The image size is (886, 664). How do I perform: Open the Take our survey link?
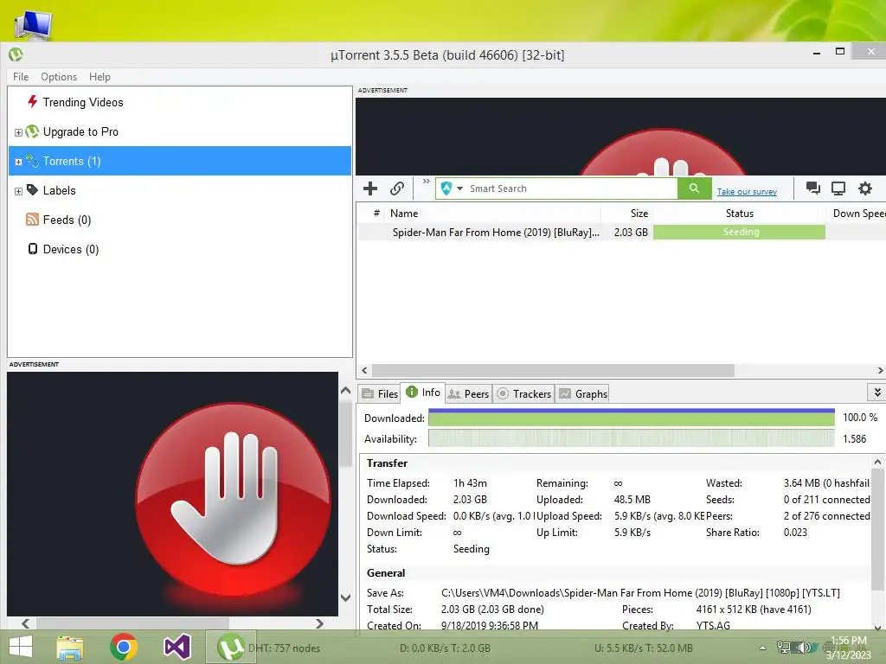747,191
